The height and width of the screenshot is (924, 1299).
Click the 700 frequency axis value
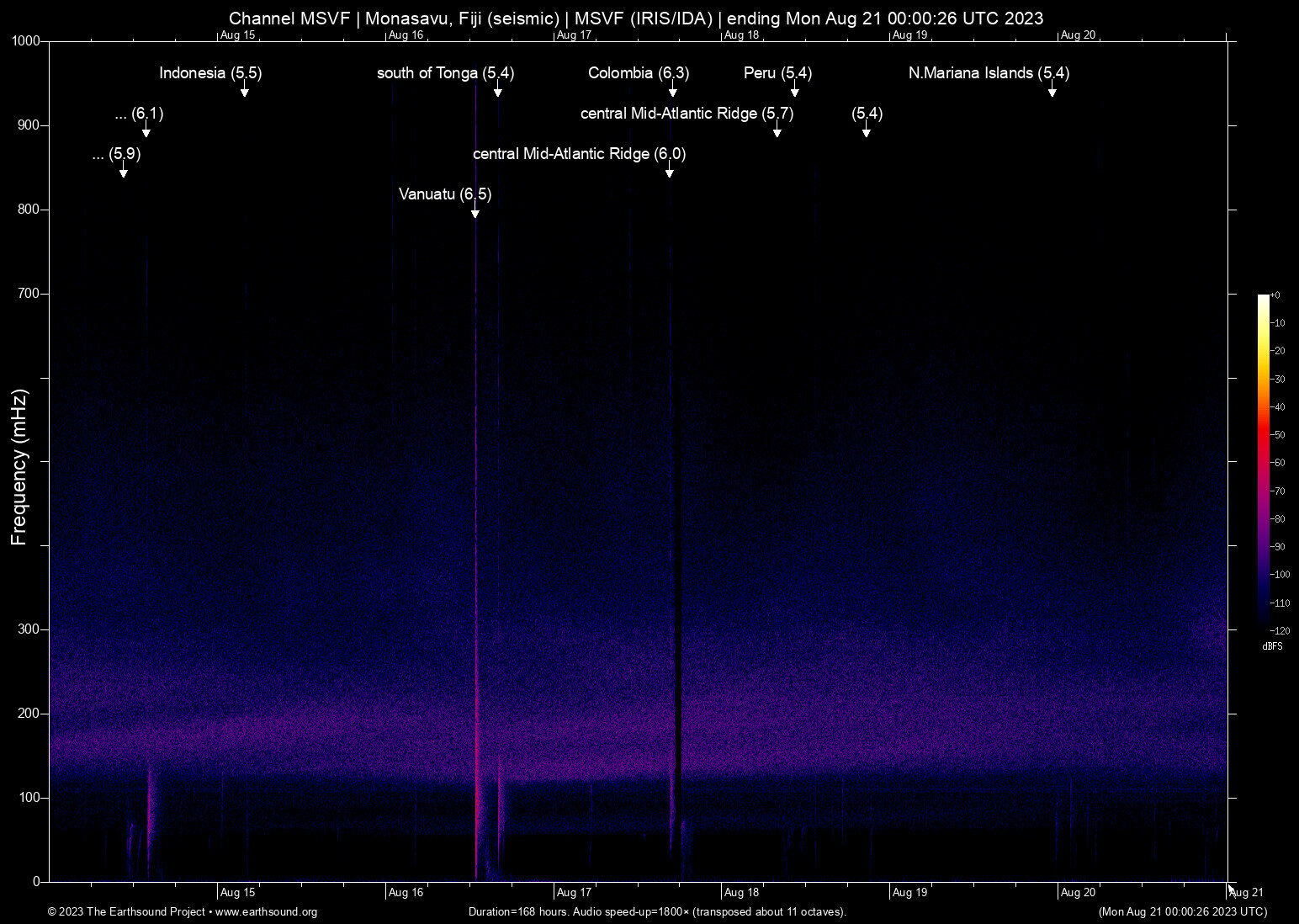coord(29,294)
